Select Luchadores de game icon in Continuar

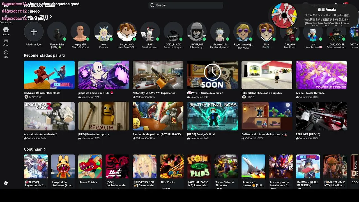tap(117, 166)
